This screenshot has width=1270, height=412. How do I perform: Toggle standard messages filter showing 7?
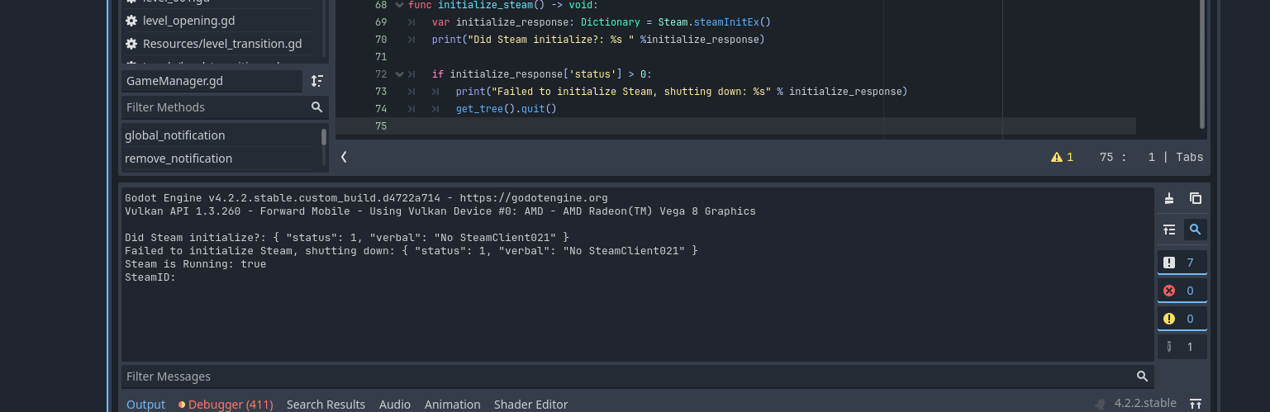[x=1182, y=263]
